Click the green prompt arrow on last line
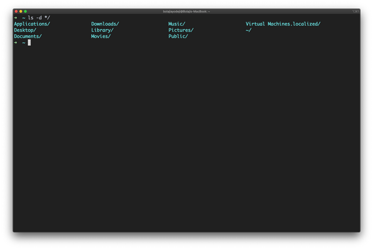Image resolution: width=373 pixels, height=249 pixels. click(x=16, y=42)
